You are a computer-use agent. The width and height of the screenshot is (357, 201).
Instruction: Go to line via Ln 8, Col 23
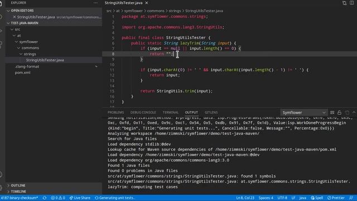245,198
